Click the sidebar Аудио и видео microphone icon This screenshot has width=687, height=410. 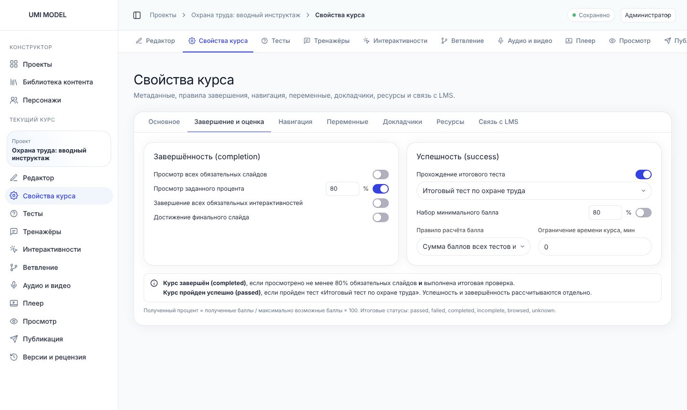14,286
